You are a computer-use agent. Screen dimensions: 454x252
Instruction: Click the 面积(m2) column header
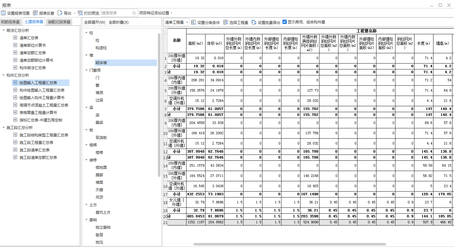pos(196,43)
